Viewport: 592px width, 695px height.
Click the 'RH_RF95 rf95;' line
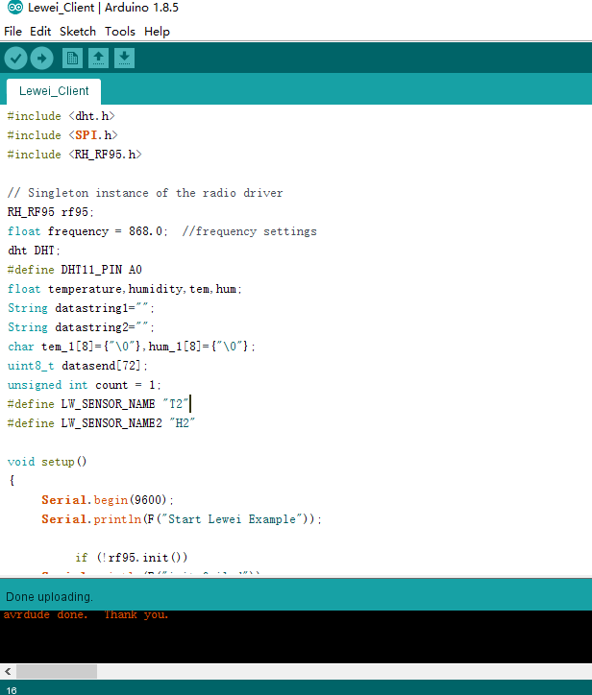click(x=51, y=212)
